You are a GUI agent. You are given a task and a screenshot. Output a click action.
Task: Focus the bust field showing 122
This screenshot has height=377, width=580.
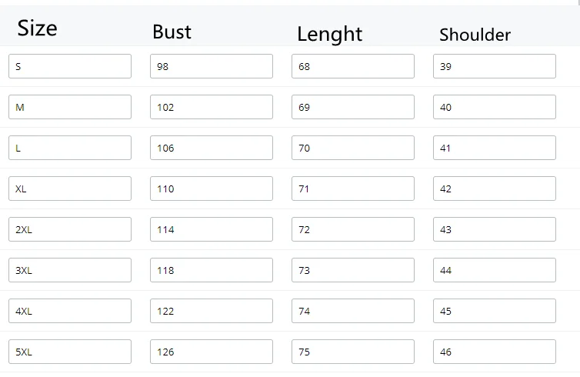coord(212,311)
